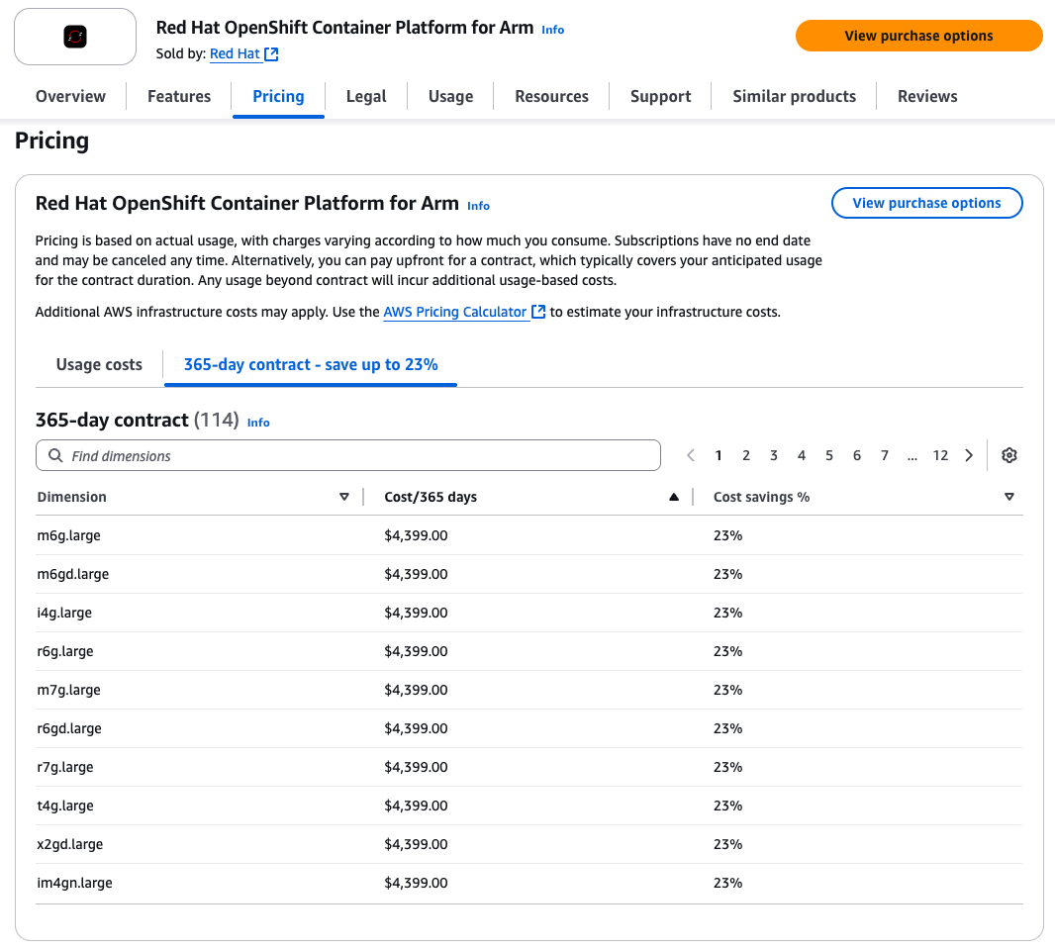Click the pagination ellipsis between 7 and 12

[911, 457]
